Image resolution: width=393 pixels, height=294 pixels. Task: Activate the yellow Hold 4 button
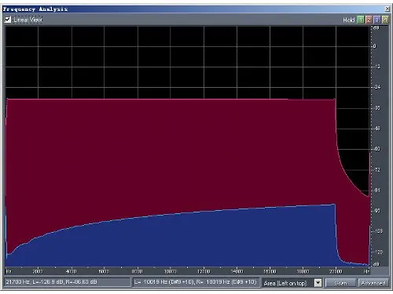click(385, 20)
